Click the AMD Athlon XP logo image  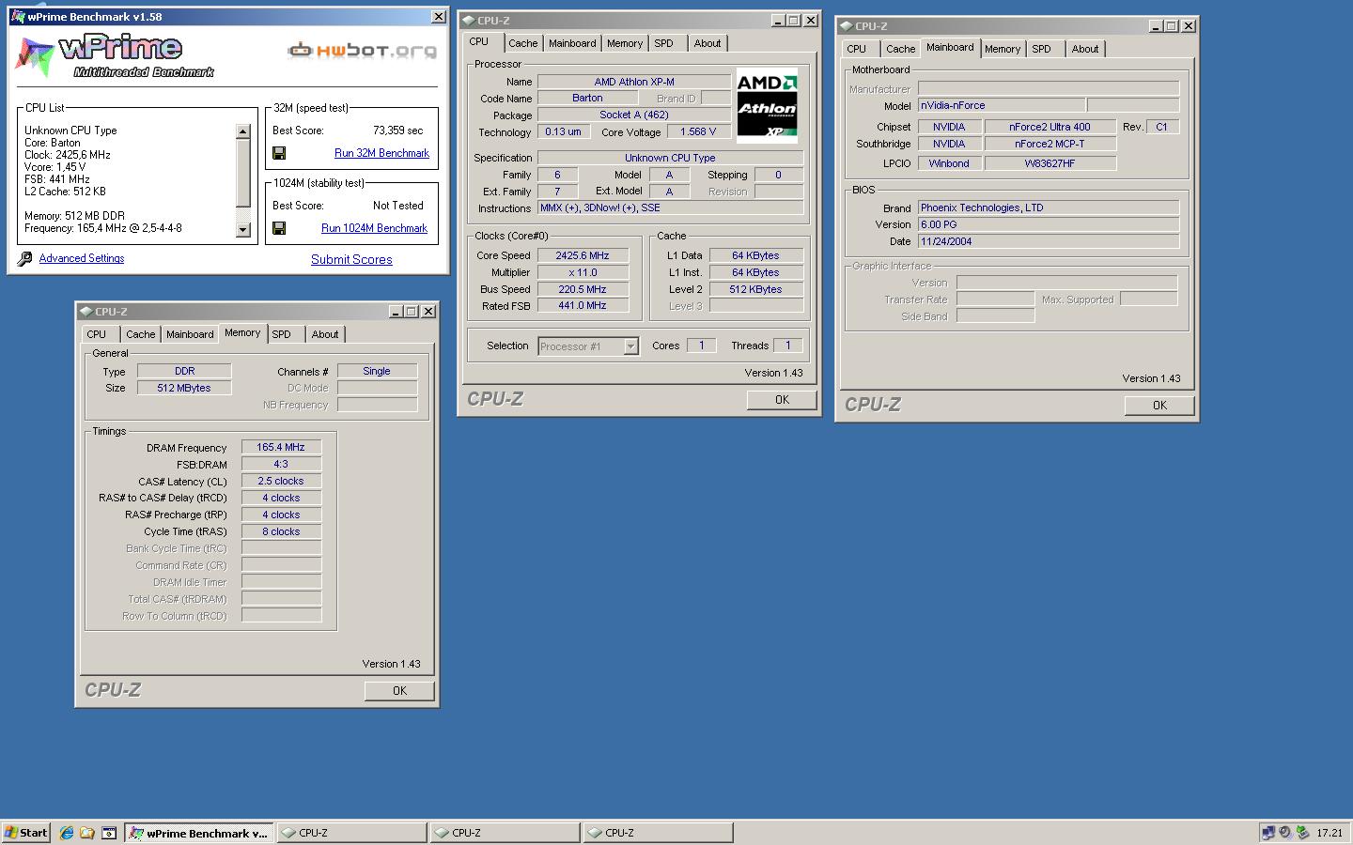point(767,105)
